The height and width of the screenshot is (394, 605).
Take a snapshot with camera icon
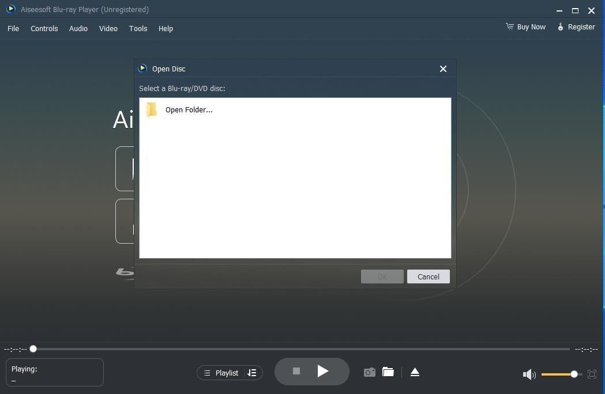(369, 372)
